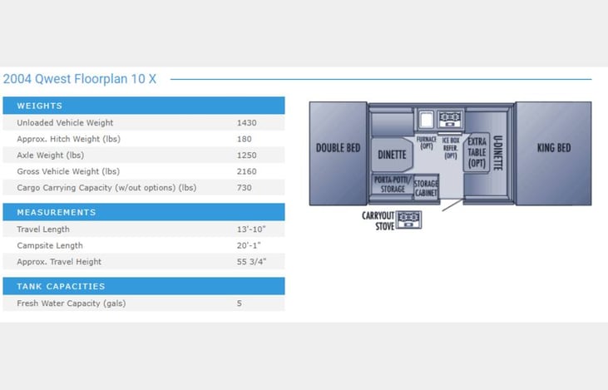Click the Approx. Hitch Weight (lbs) label
The height and width of the screenshot is (390, 608).
pos(69,139)
